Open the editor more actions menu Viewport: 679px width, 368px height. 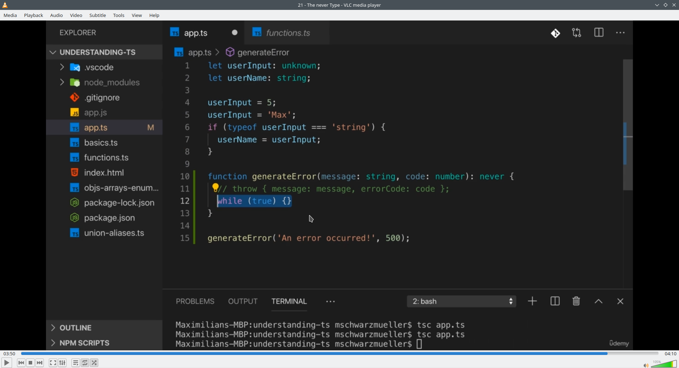[621, 33]
